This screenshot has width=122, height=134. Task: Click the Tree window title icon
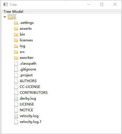(x=5, y=4)
